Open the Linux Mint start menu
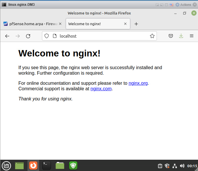The height and width of the screenshot is (171, 198). (6, 166)
